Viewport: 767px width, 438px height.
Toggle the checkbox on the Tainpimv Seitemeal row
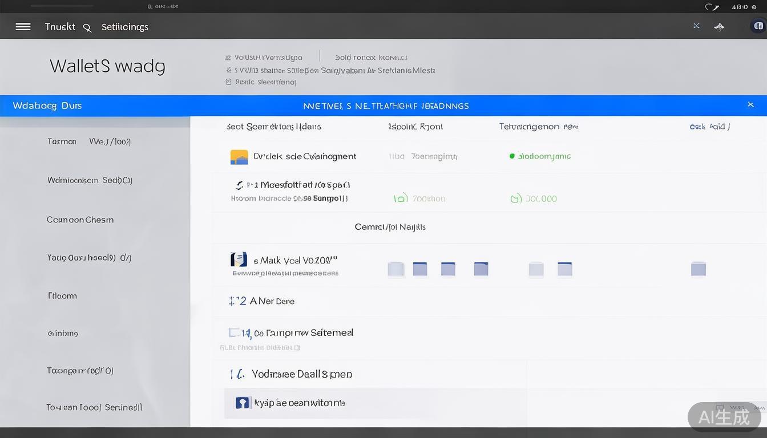235,332
